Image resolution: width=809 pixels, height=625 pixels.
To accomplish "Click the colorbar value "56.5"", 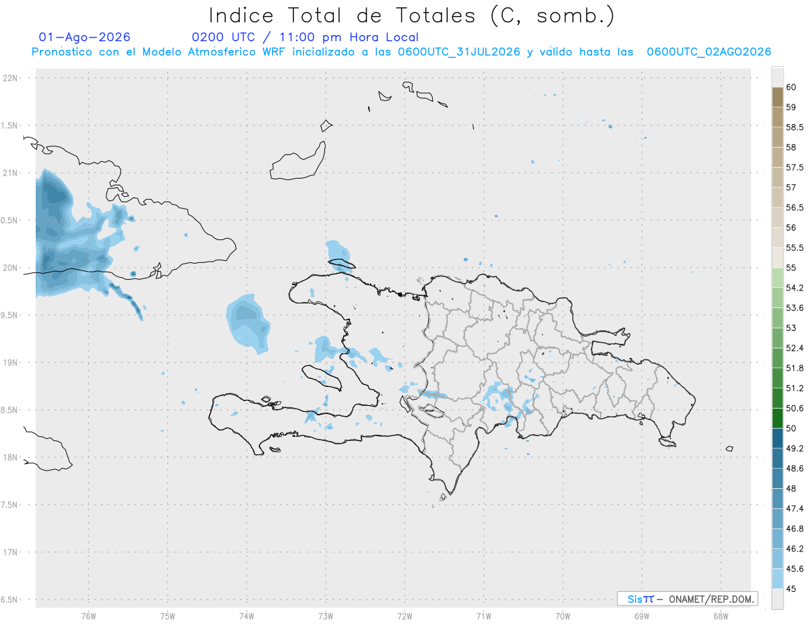I will [x=795, y=208].
